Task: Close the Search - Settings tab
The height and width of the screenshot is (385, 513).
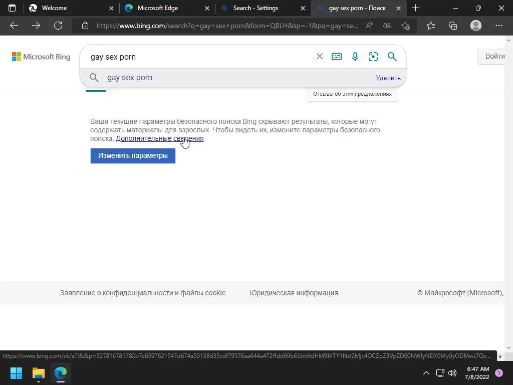Action: point(303,8)
